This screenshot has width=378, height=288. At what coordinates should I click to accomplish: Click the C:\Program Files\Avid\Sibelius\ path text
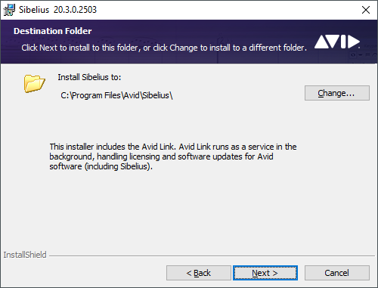tap(116, 95)
